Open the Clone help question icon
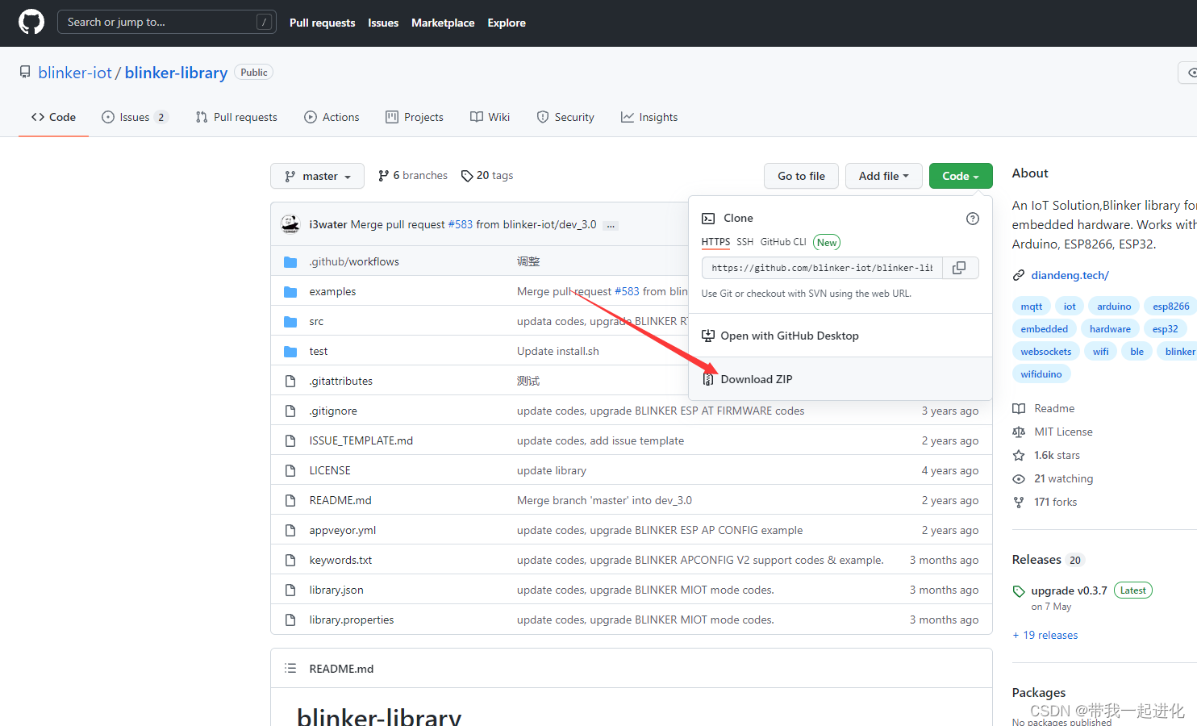Viewport: 1197px width, 726px height. point(973,219)
